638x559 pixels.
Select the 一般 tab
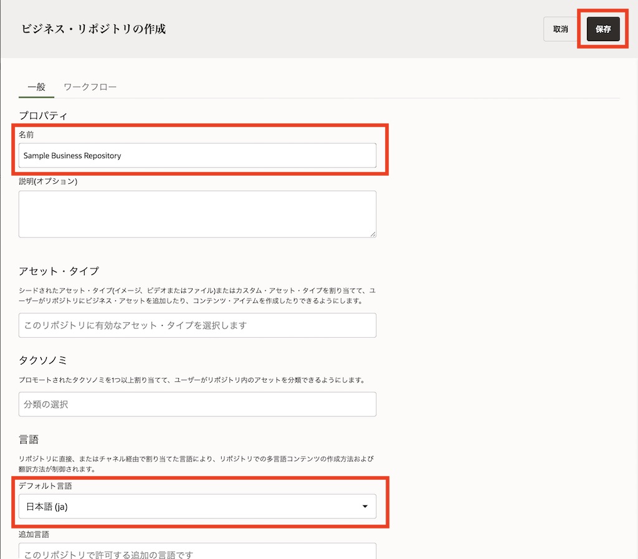pos(37,87)
